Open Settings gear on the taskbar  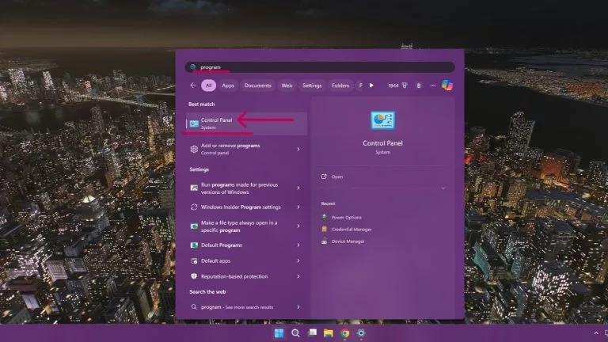coord(361,333)
